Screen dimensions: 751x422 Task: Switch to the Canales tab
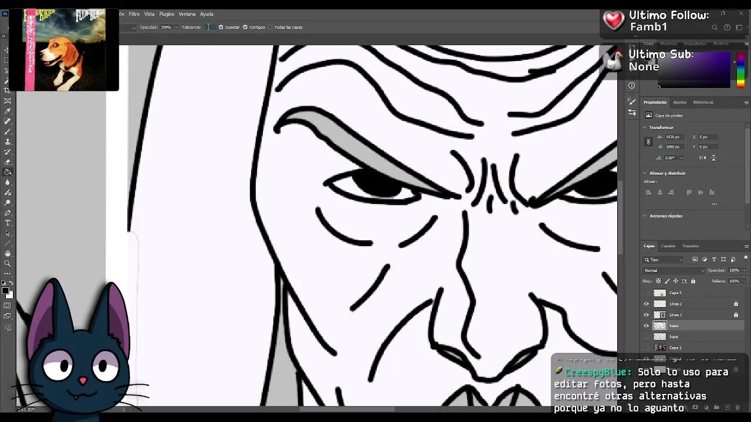click(x=668, y=246)
